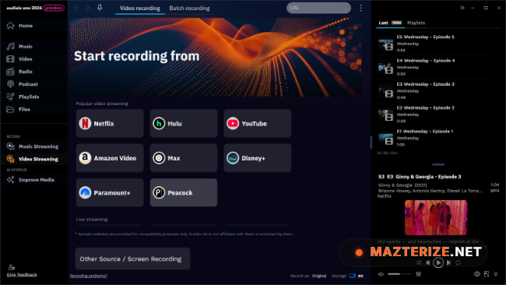
Task: Skip to the previous track
Action: pyautogui.click(x=427, y=262)
